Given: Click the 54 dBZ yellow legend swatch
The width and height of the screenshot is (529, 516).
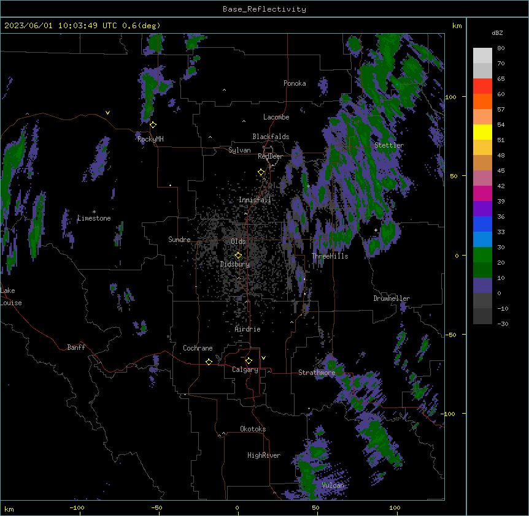Looking at the screenshot, I should (x=482, y=132).
